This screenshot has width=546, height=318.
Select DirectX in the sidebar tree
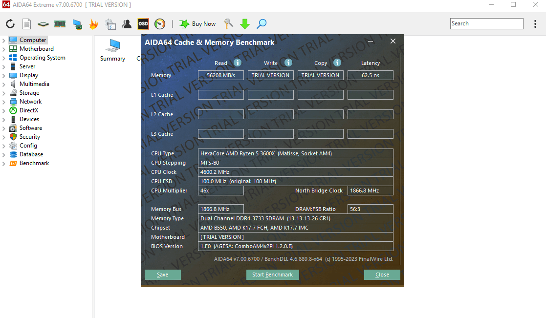29,110
